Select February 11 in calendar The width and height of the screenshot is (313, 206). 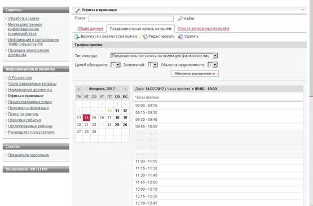[x=117, y=111]
